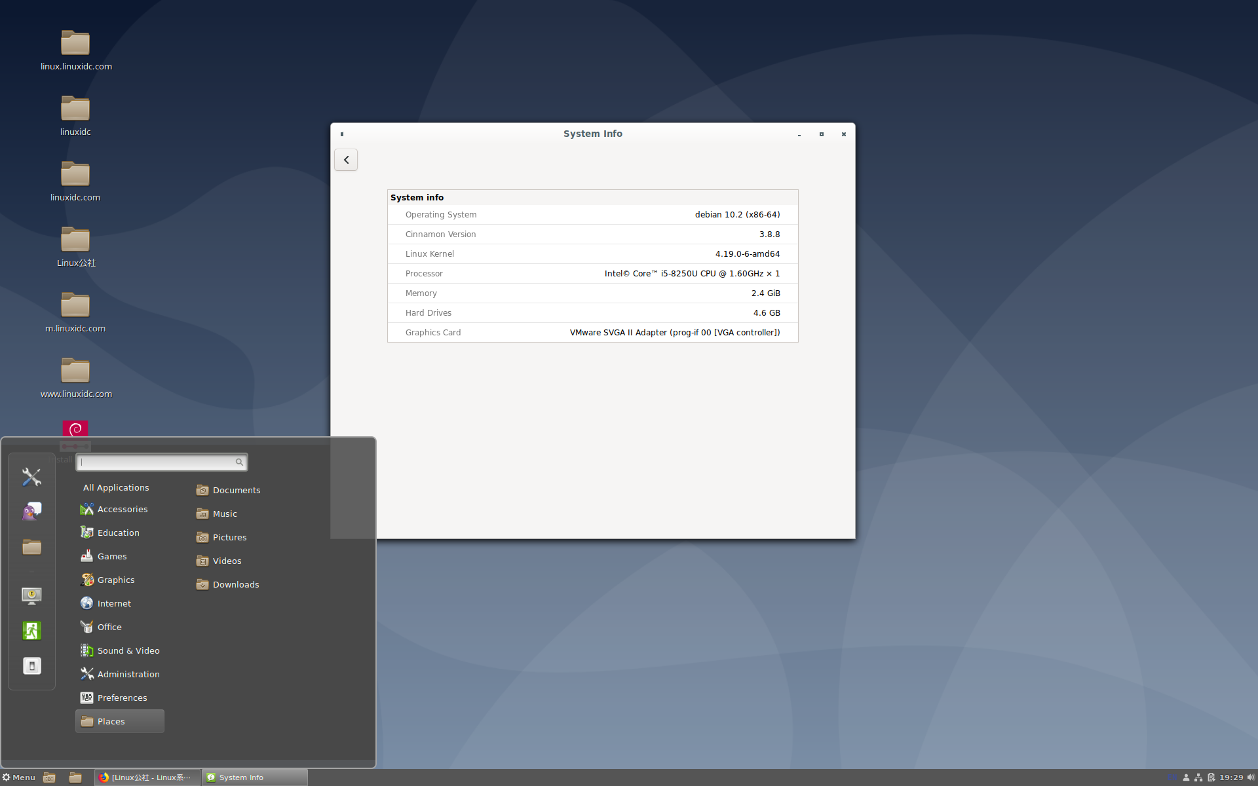Open file manager launcher in the panel
Viewport: 1258px width, 786px height.
(75, 777)
